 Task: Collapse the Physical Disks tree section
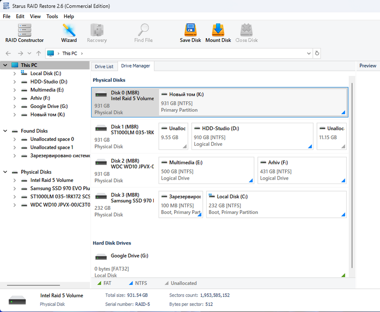coord(5,172)
